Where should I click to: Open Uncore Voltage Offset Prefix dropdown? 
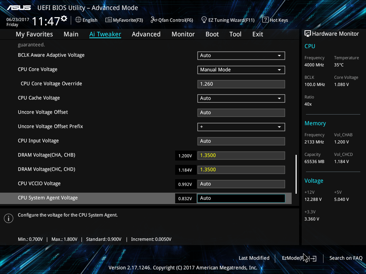coord(241,127)
